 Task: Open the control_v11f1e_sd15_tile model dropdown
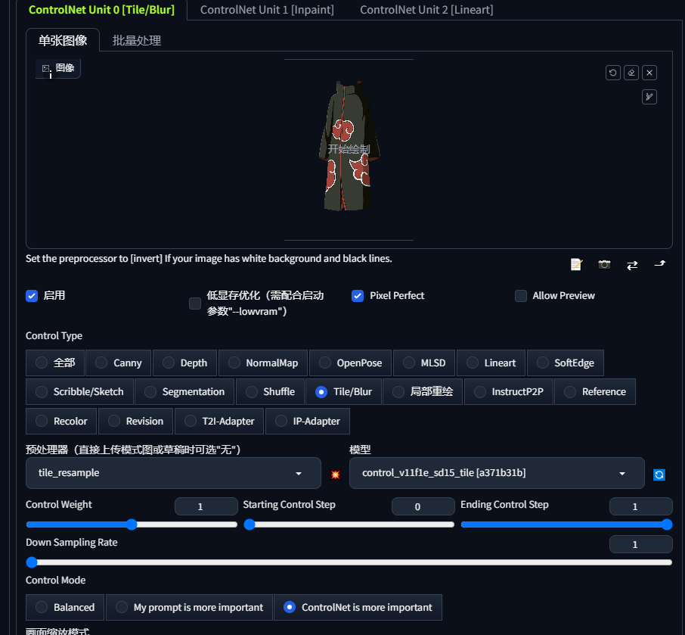(x=497, y=473)
